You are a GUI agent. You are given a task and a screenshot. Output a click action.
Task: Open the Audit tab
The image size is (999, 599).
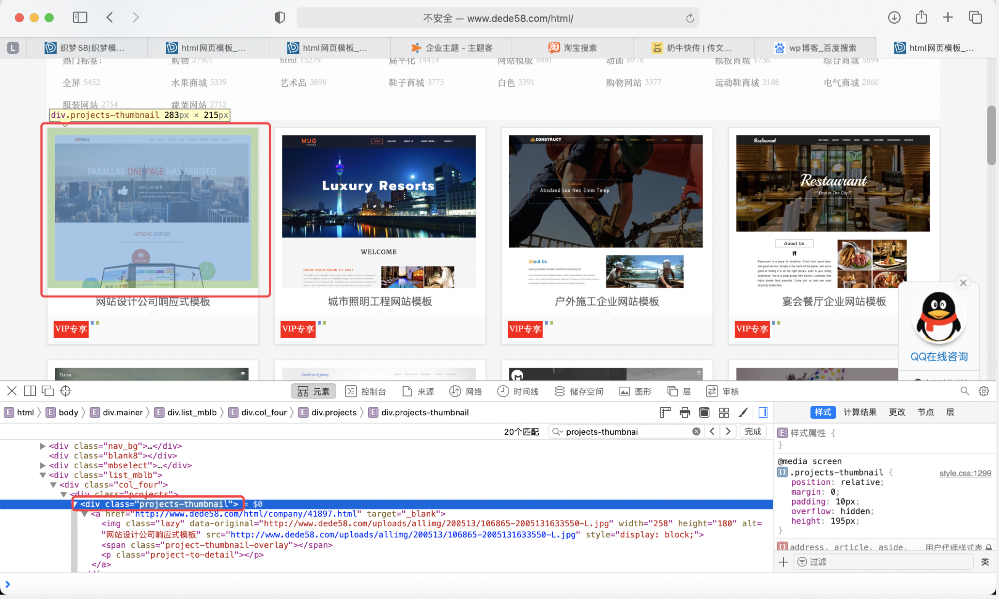(722, 392)
